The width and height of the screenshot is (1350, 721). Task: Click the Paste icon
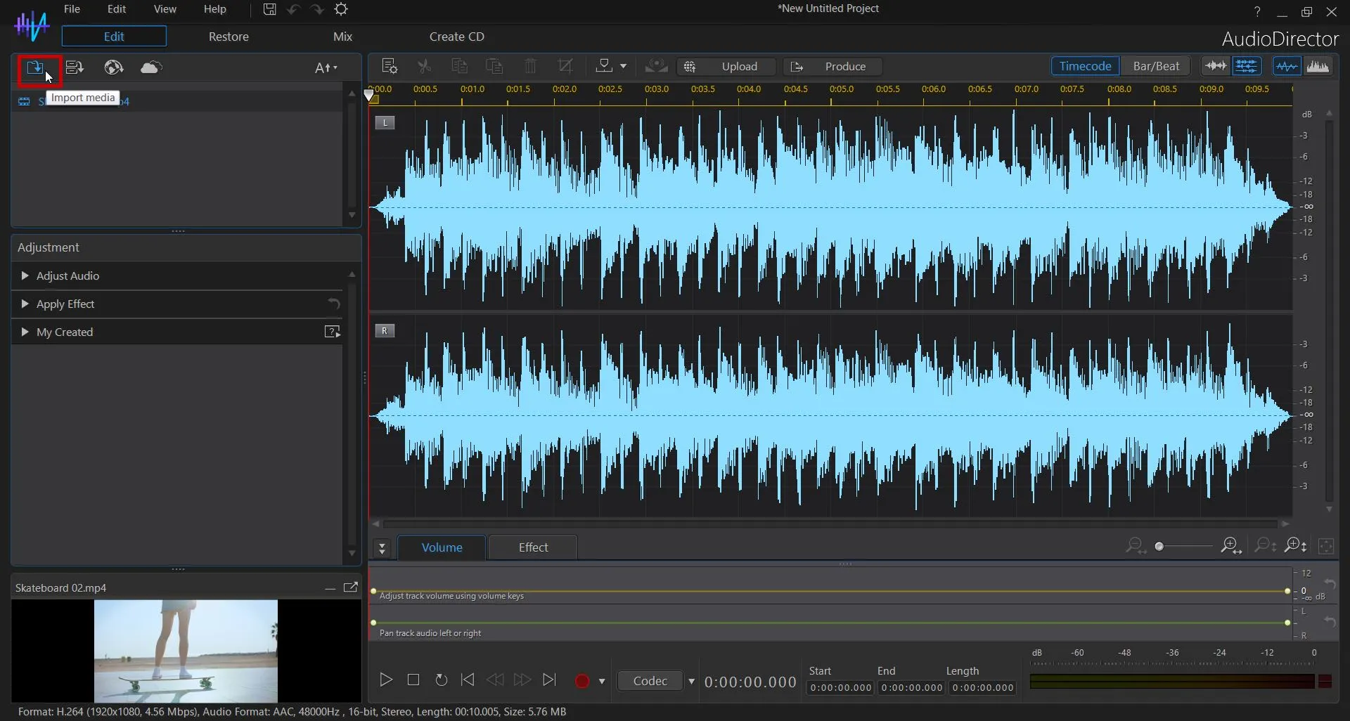click(494, 66)
